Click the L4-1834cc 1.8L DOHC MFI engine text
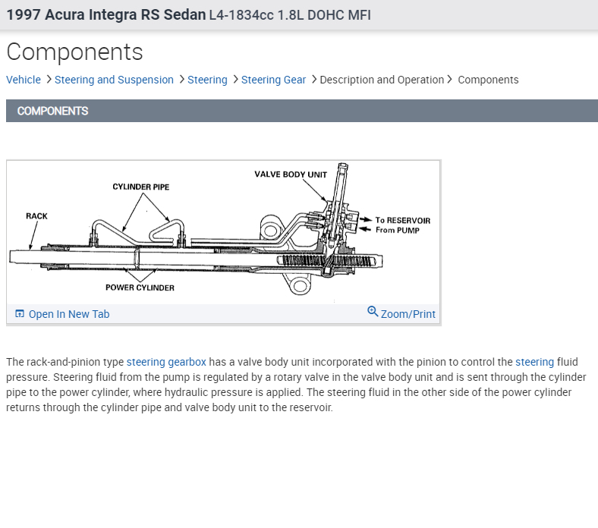Viewport: 598px width, 528px height. click(290, 15)
